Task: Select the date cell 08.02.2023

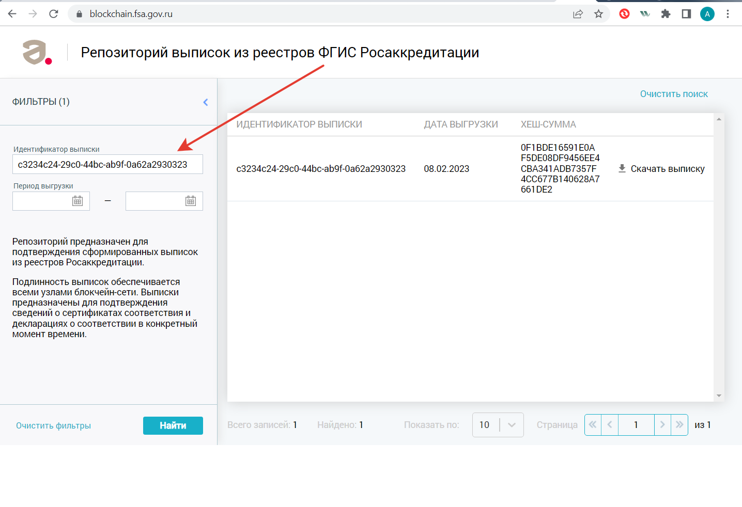Action: pyautogui.click(x=446, y=169)
